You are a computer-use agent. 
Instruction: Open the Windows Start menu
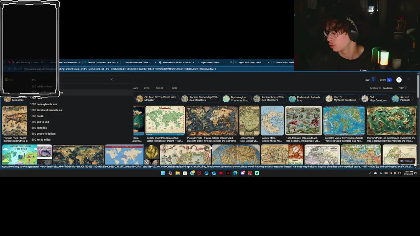coord(163,173)
